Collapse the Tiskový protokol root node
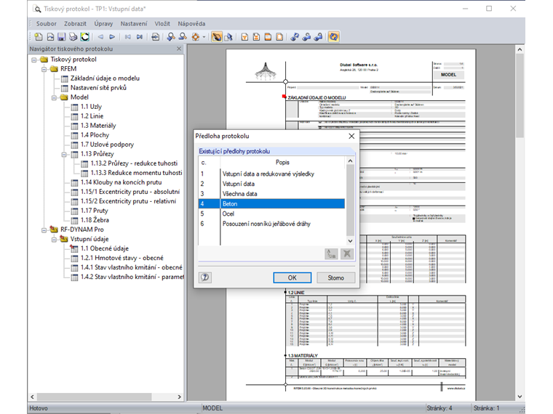 point(34,60)
